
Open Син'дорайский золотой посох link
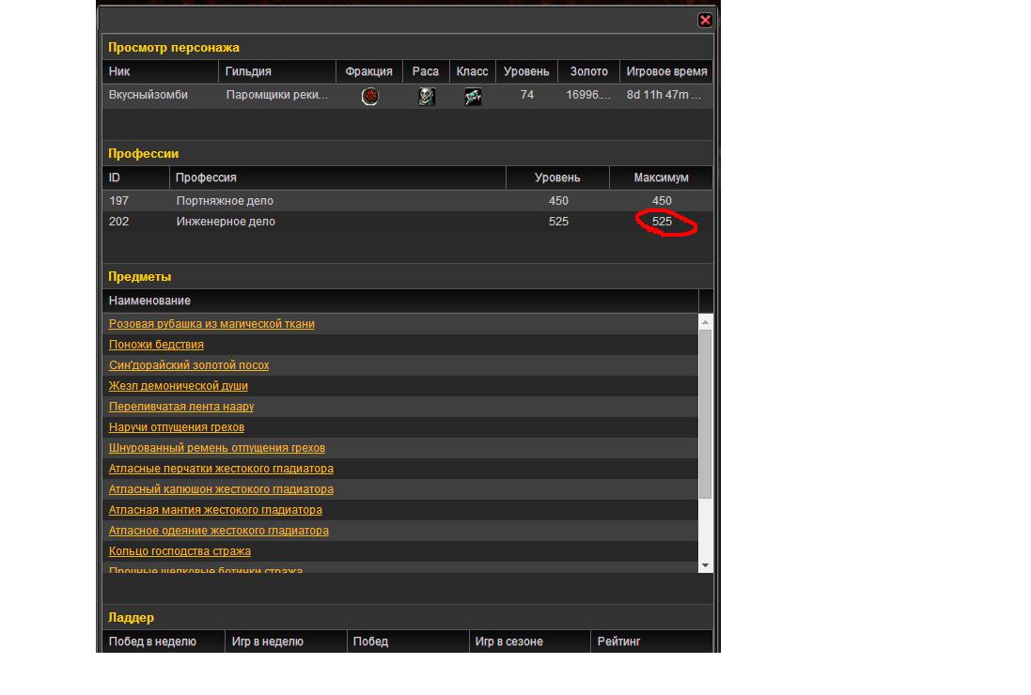tap(189, 365)
